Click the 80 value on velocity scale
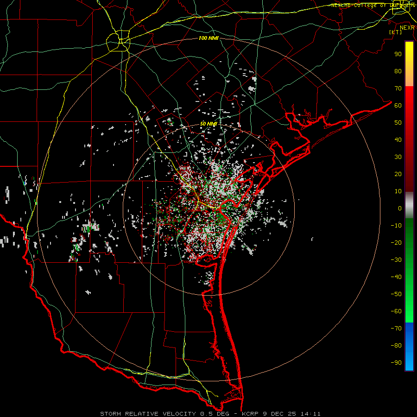Viewport: 417px width, 417px height. 398,71
